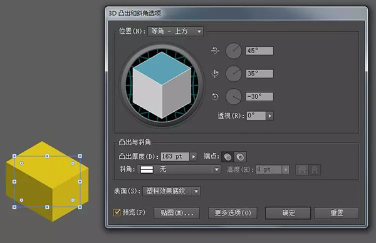Click the 透视 perspective 0° field
Image resolution: width=376 pixels, height=243 pixels.
point(256,116)
